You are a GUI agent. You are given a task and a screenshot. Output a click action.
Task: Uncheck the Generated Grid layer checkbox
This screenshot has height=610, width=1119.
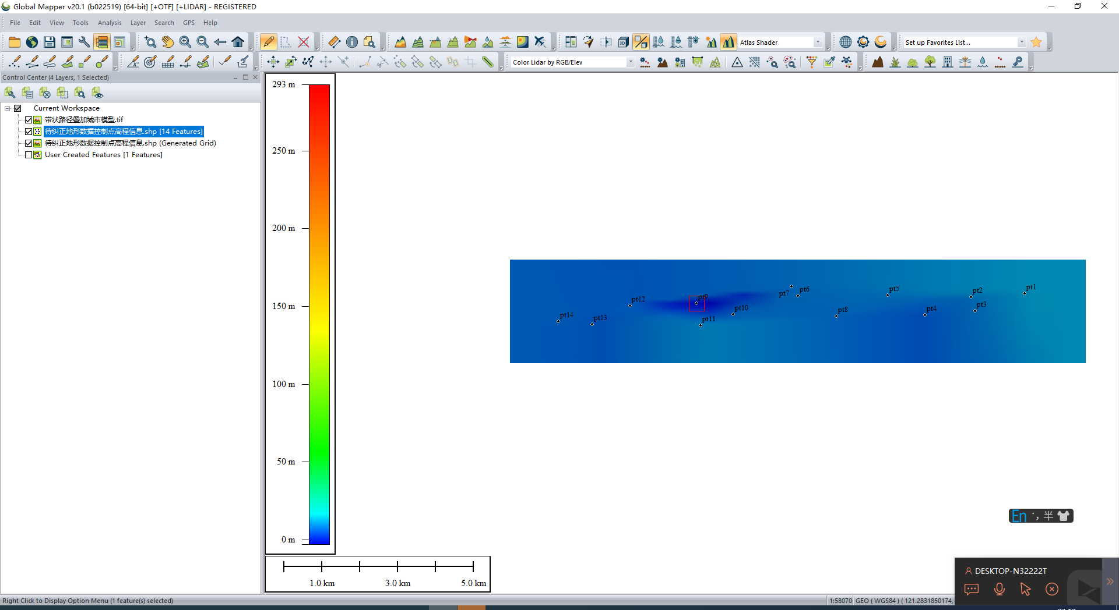(x=29, y=143)
